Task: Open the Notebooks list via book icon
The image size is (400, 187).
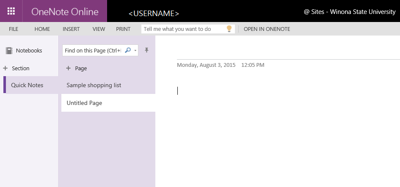Action: pos(9,51)
